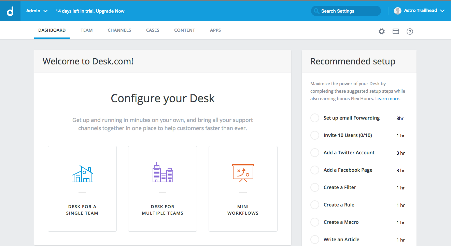This screenshot has width=451, height=246.
Task: Click the Upgrade Now link
Action: pos(110,11)
